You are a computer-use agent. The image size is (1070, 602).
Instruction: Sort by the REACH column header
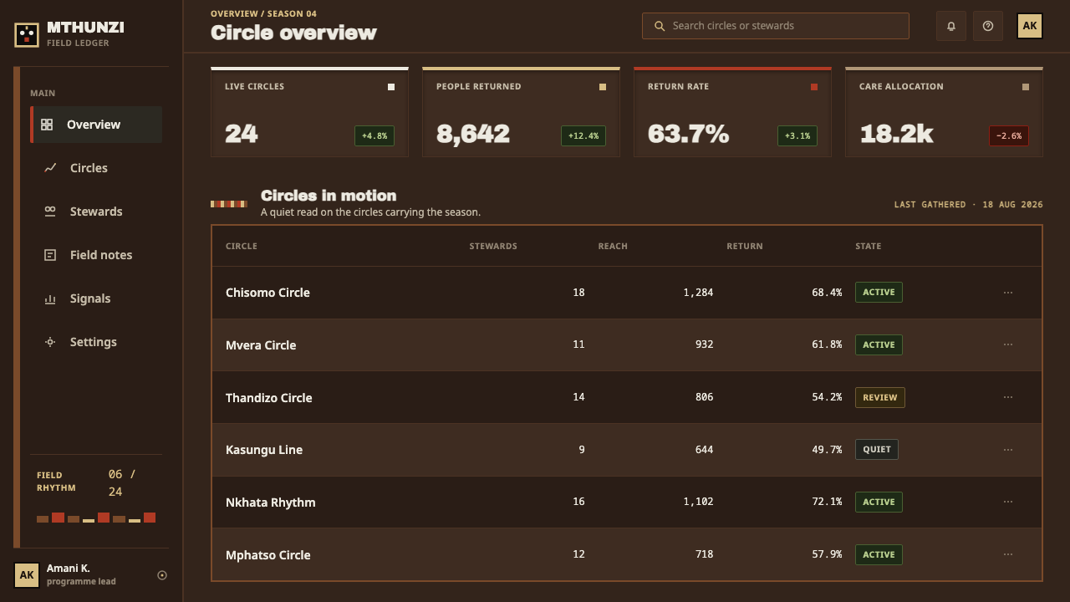click(x=613, y=246)
